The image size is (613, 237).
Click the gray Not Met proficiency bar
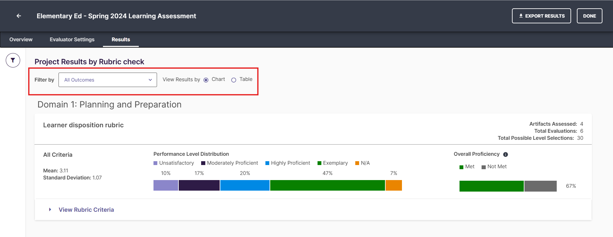point(540,186)
